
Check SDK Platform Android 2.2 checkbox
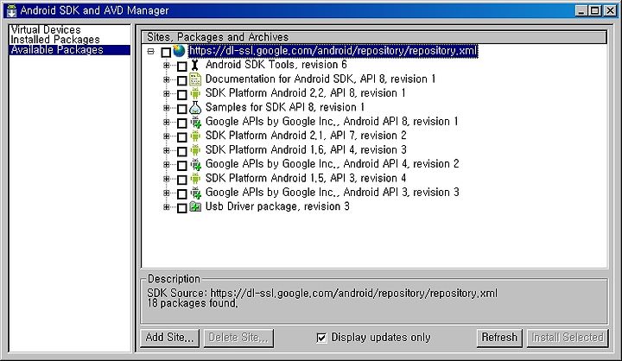click(x=182, y=94)
